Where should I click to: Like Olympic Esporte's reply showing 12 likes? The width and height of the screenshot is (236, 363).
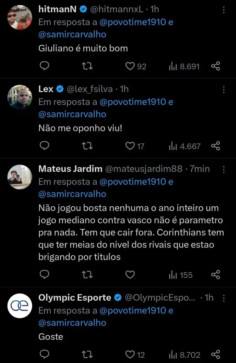(x=130, y=354)
